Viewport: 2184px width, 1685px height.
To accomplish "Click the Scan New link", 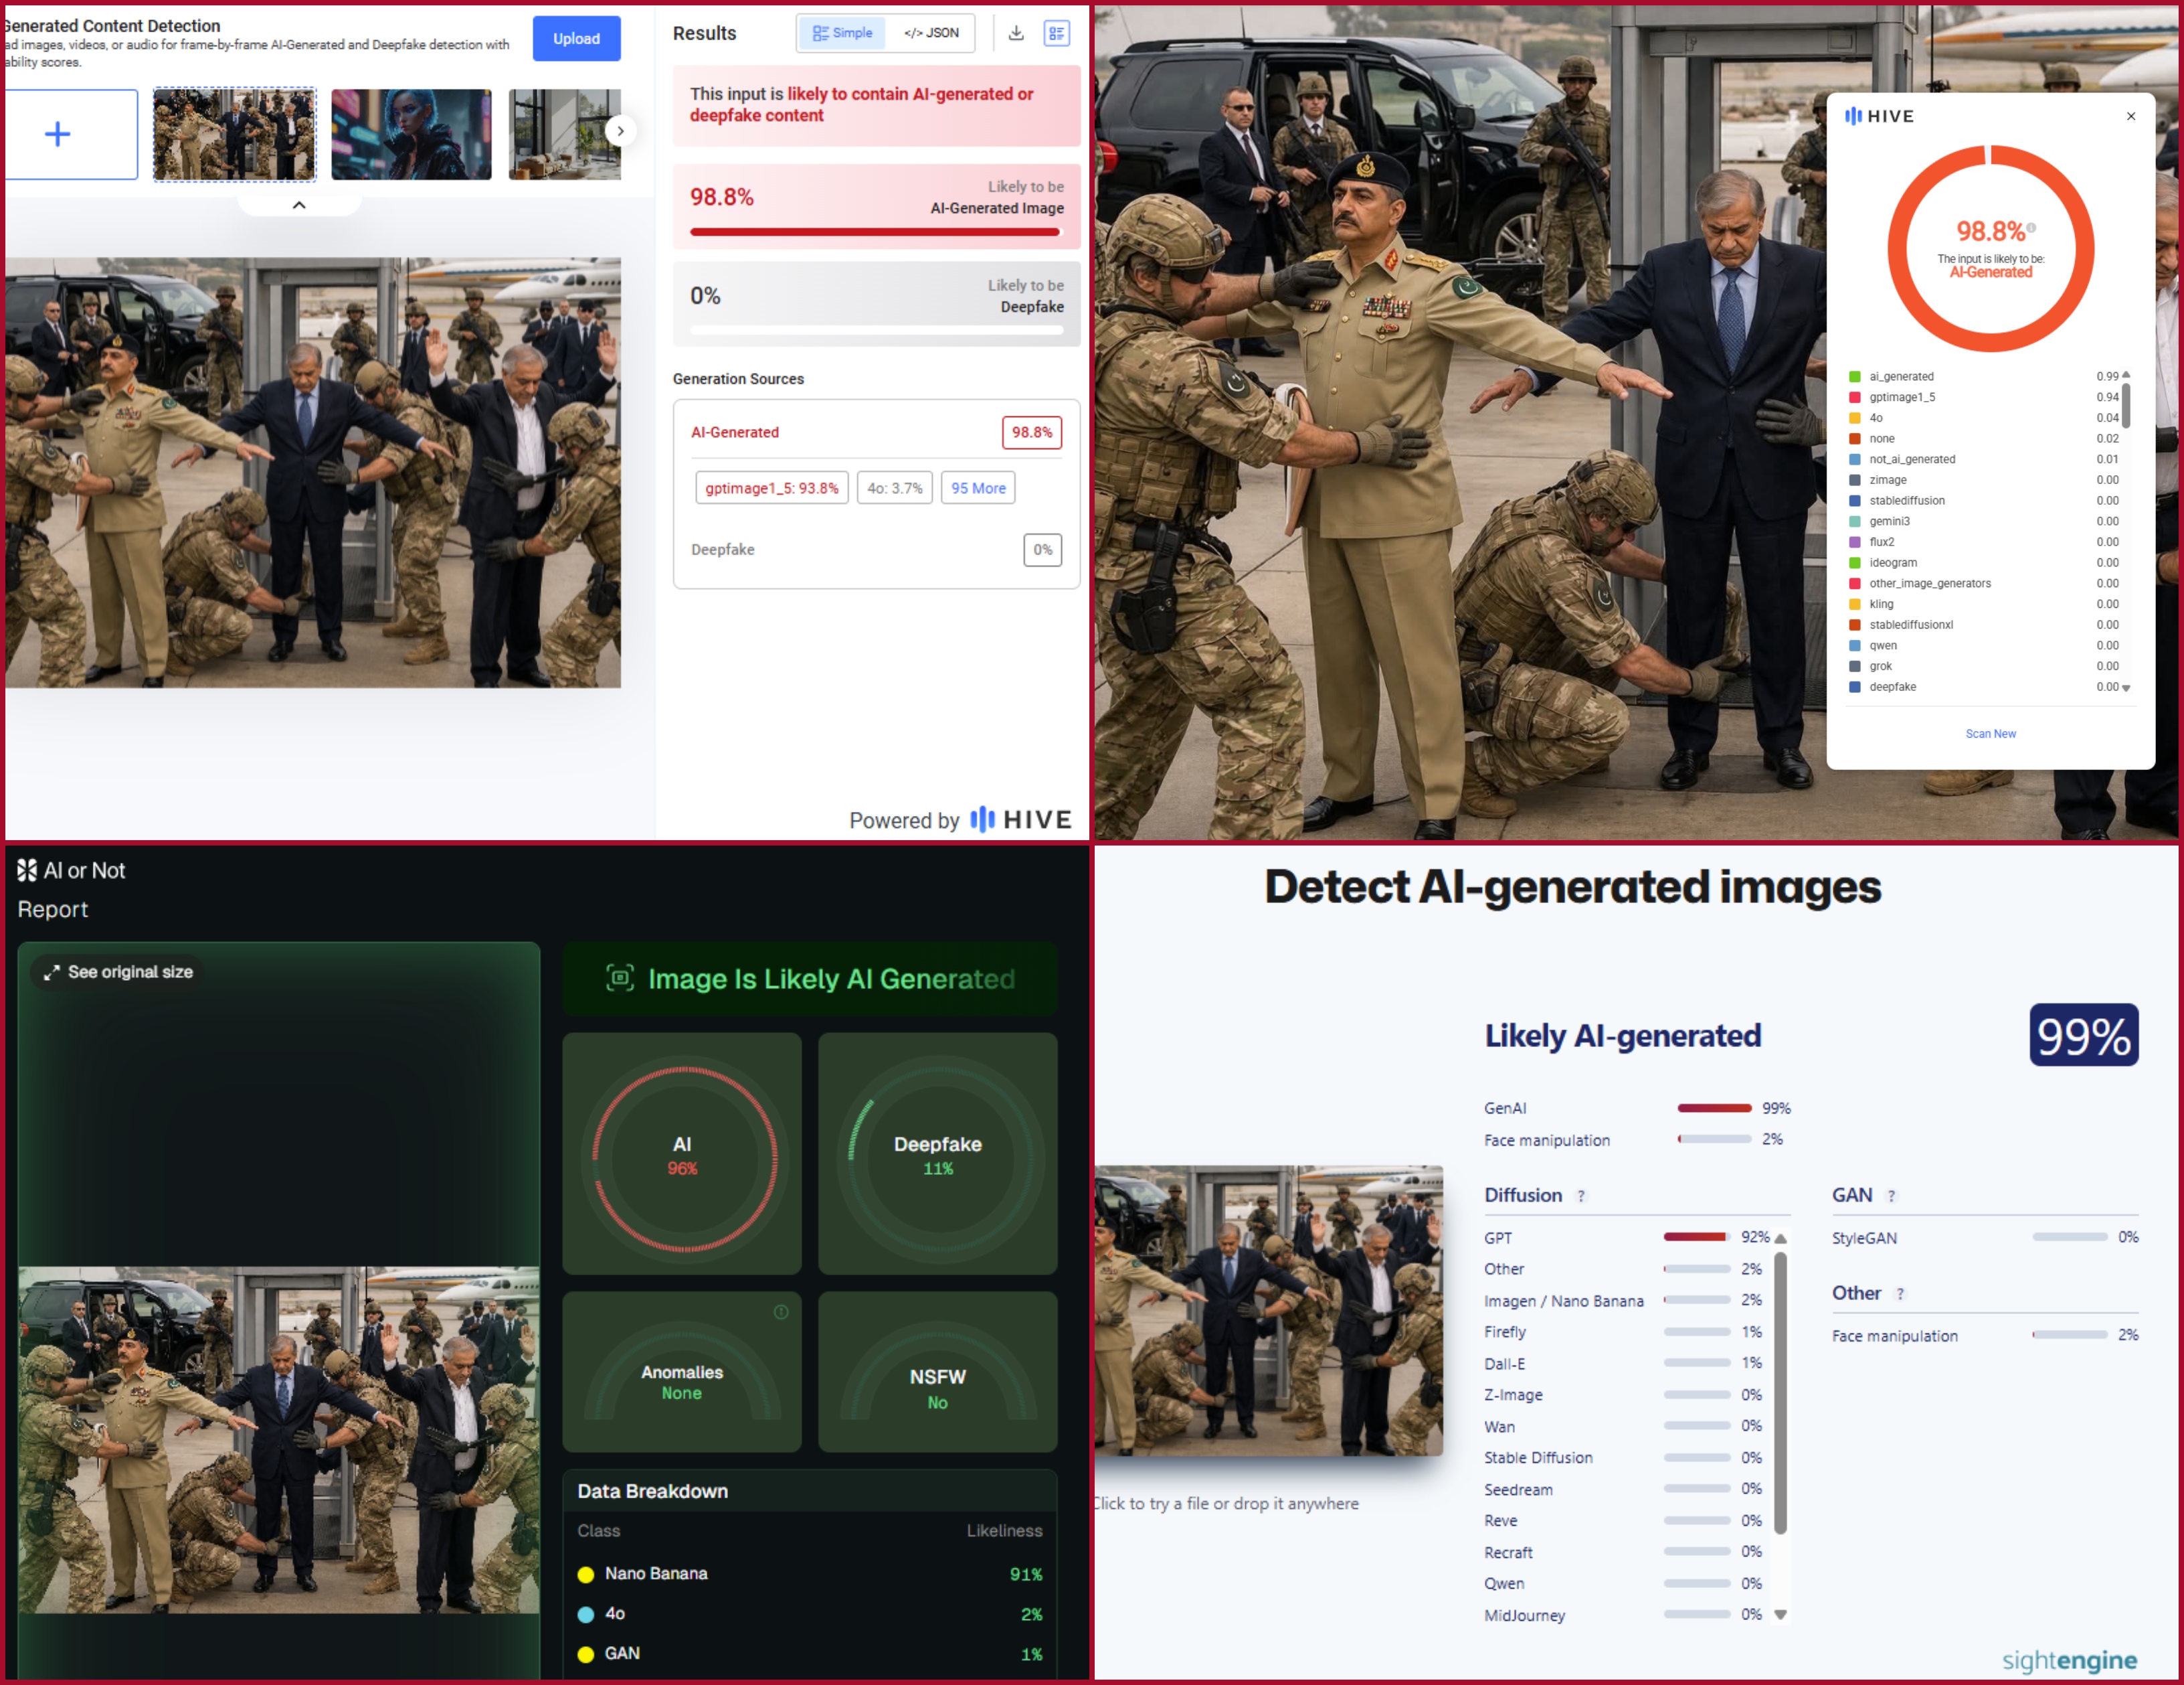I will 1990,734.
